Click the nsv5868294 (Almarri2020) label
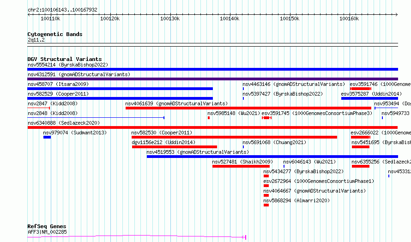The height and width of the screenshot is (242, 411). [296, 200]
